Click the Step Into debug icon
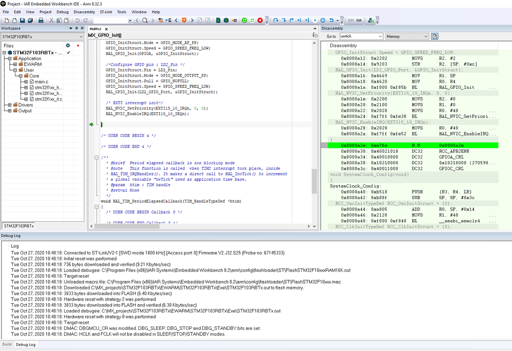The width and height of the screenshot is (512, 351). coord(283,20)
